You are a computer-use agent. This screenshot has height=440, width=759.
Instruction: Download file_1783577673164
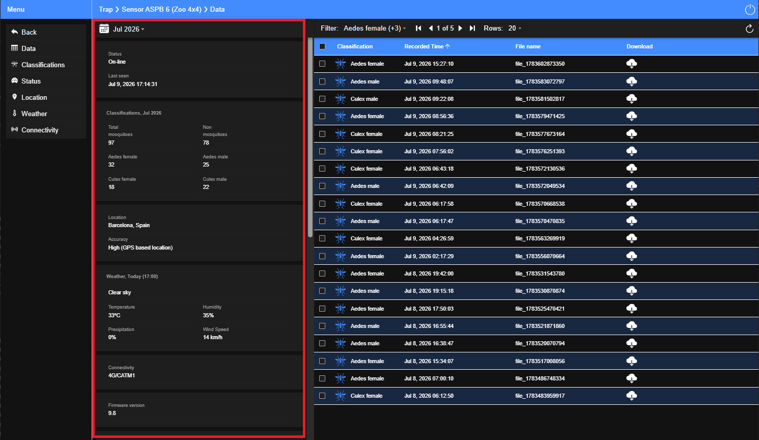pyautogui.click(x=632, y=134)
